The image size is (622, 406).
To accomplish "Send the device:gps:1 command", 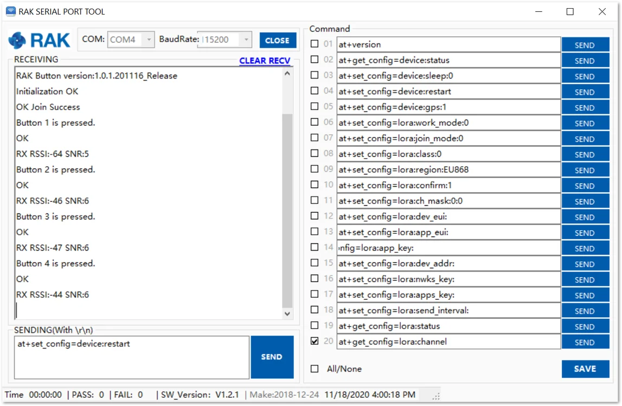I will (585, 107).
